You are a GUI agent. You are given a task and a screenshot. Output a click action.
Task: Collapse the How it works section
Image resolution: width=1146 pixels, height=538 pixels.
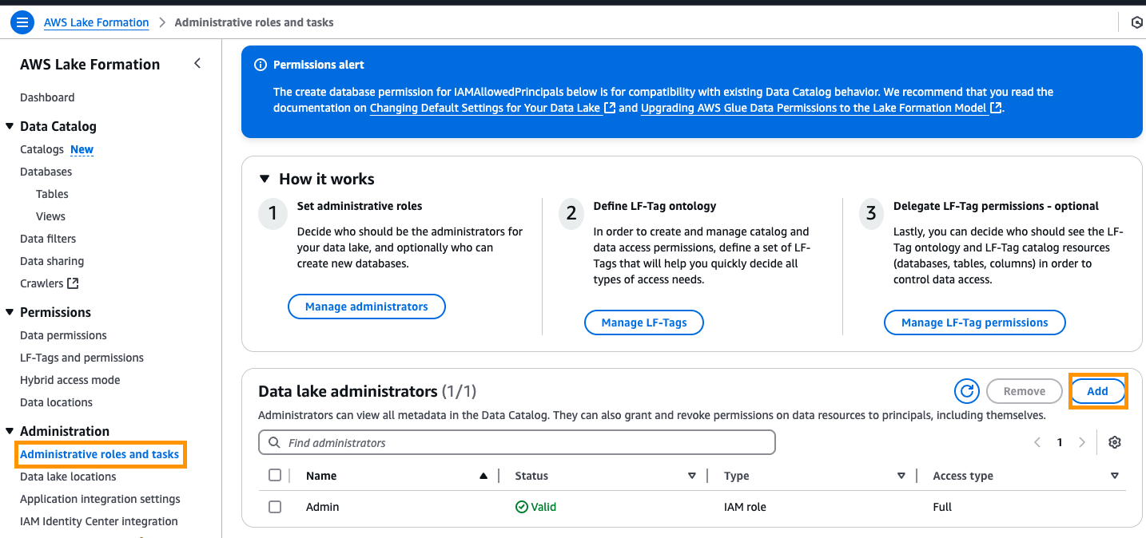tap(265, 179)
